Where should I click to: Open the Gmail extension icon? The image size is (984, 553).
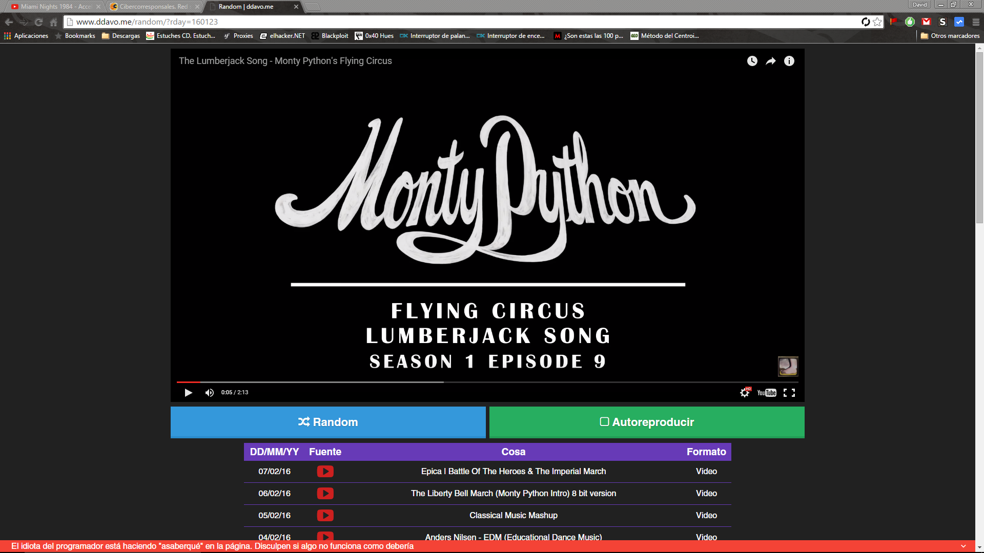click(926, 22)
